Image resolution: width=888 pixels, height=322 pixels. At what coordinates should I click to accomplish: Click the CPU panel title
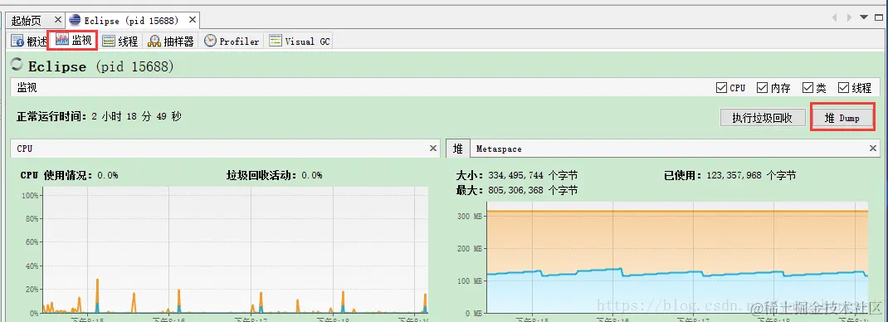coord(25,149)
